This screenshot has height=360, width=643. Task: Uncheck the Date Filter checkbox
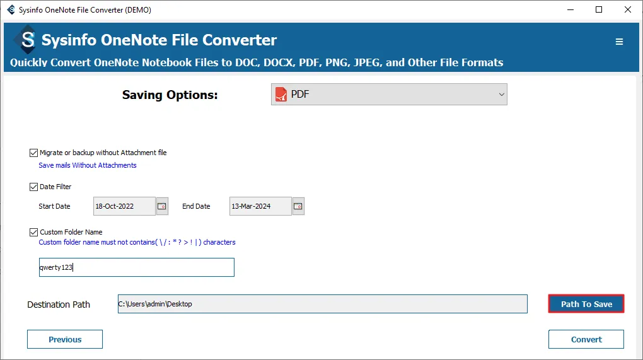33,187
